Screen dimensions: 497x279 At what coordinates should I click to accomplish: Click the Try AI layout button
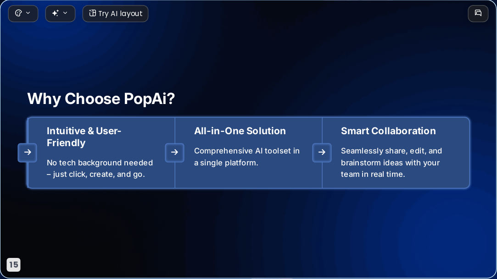(115, 14)
